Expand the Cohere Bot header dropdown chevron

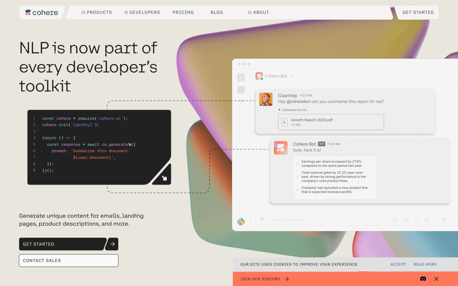pos(291,76)
